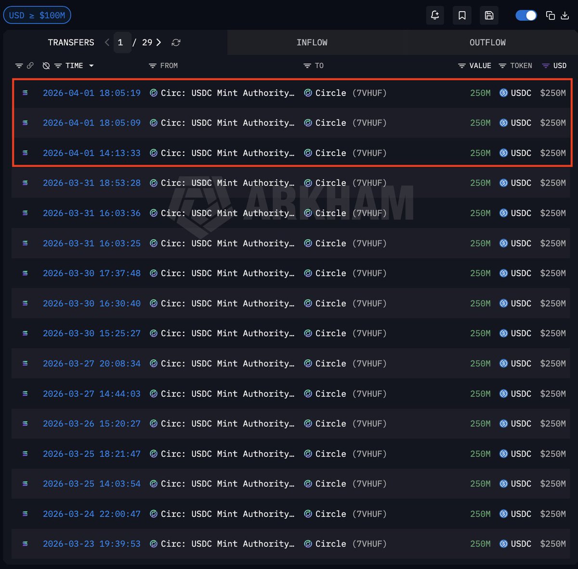Open the FROM column filter
Viewport: 578px width, 569px height.
click(x=152, y=66)
